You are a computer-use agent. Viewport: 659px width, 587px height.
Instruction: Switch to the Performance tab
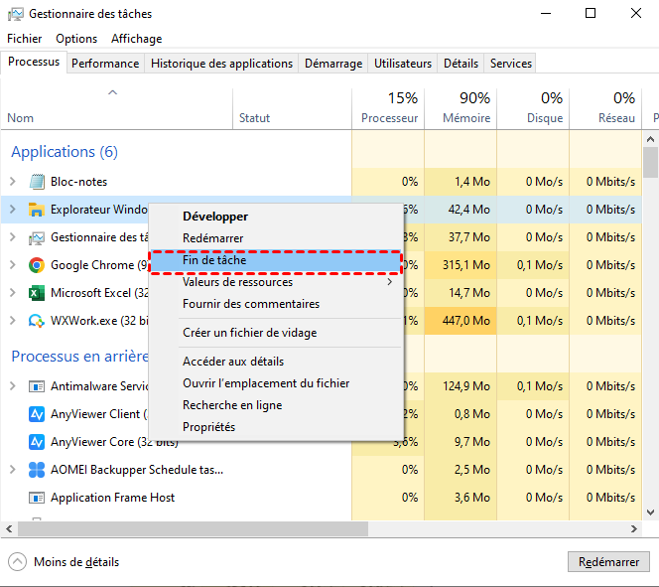click(105, 64)
